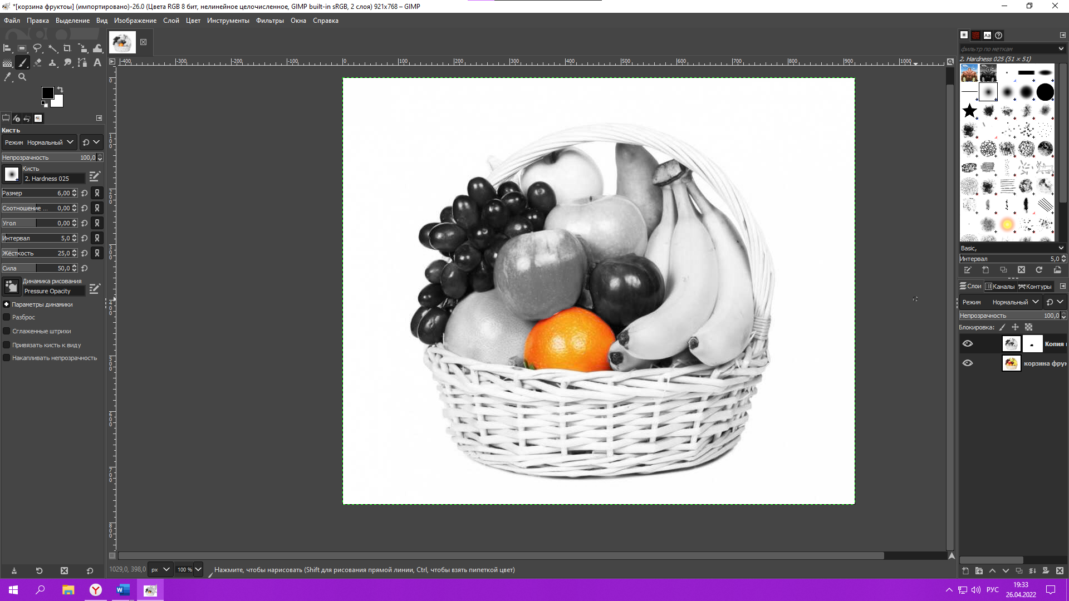The width and height of the screenshot is (1069, 601).
Task: Link brush size to brush native size
Action: pos(97,193)
